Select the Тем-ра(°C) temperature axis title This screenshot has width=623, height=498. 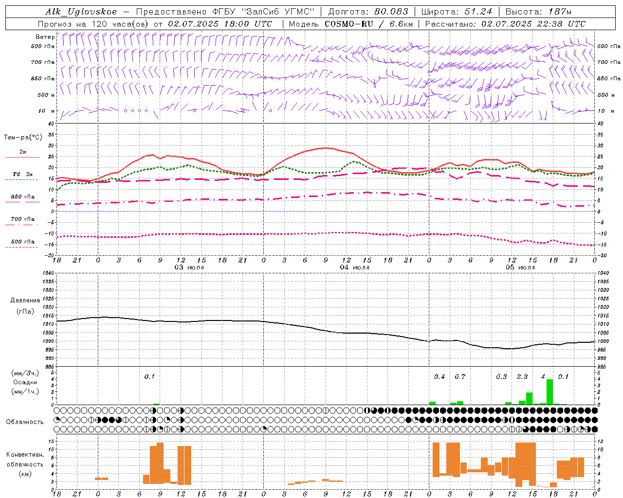[x=23, y=138]
